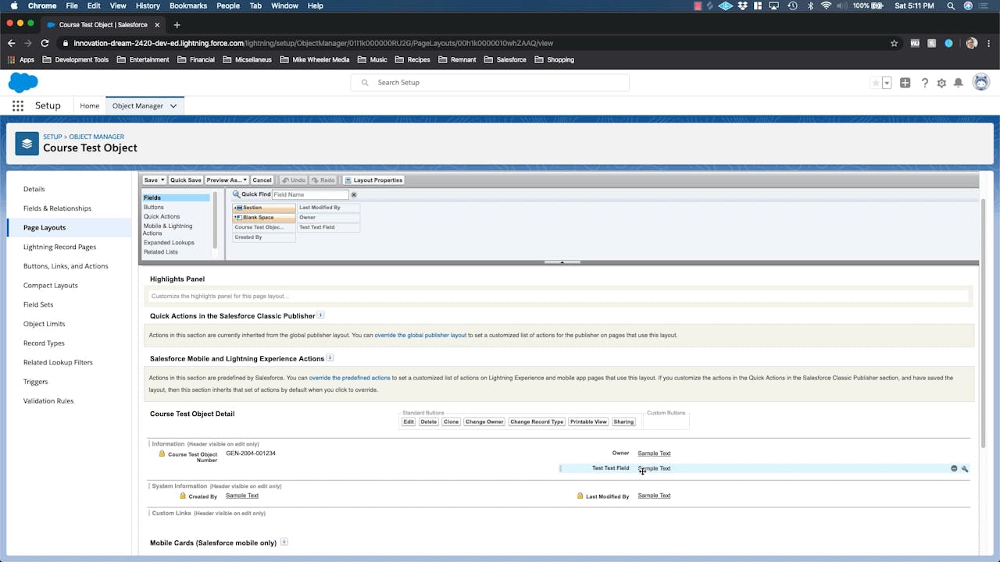Open the Global Actions plus icon

(x=905, y=83)
